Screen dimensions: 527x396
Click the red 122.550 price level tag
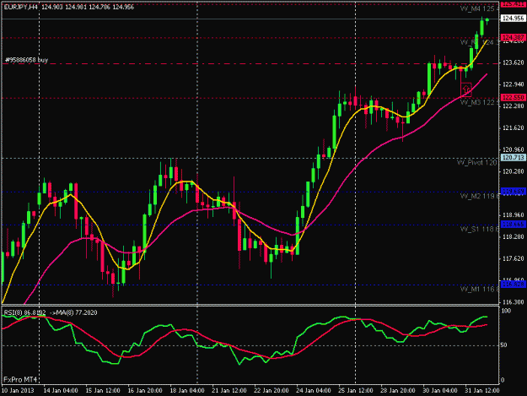513,97
